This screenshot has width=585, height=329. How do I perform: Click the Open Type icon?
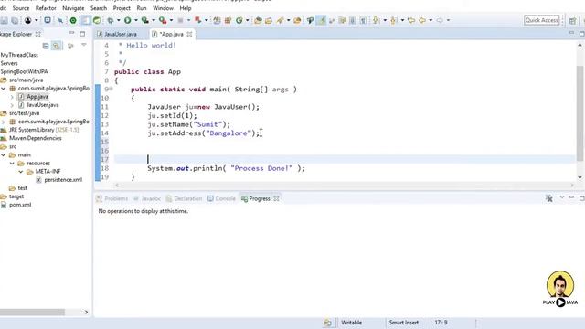point(258,20)
